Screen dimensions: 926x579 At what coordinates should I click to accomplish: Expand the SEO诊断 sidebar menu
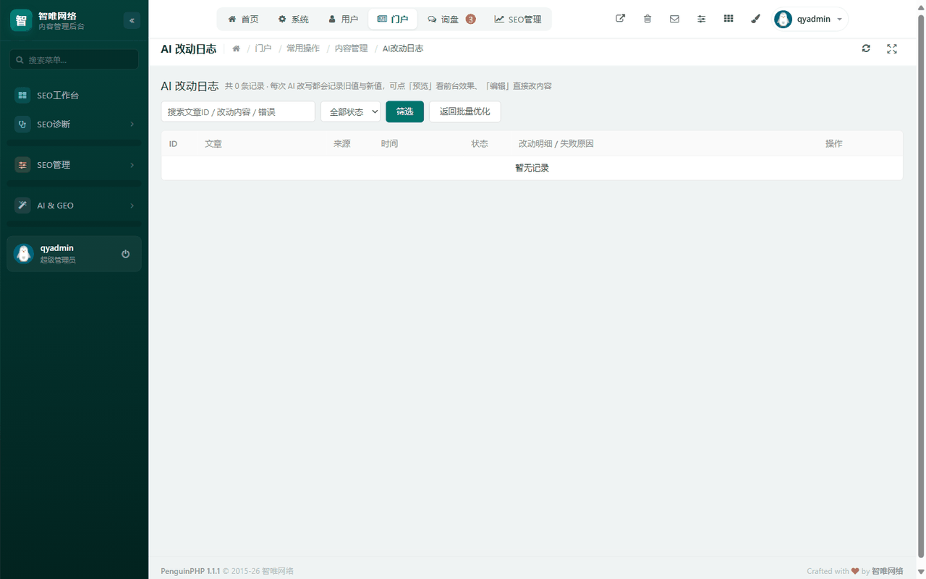74,124
